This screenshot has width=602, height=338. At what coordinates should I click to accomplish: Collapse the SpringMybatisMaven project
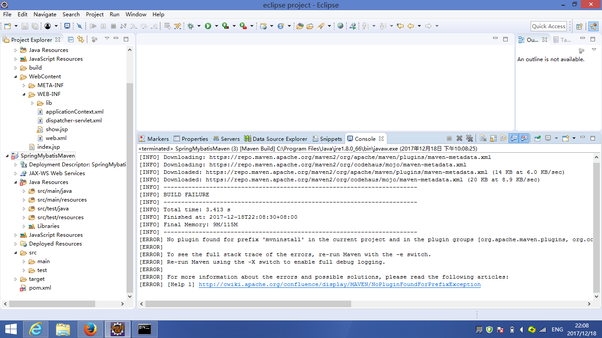7,156
